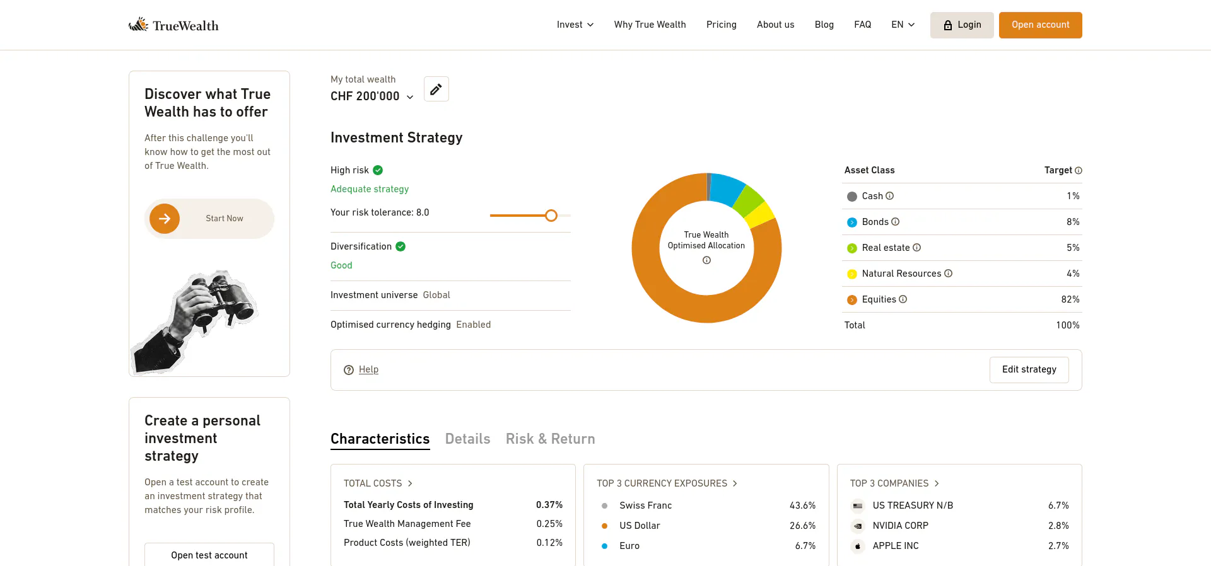Viewport: 1211px width, 566px height.
Task: Switch to the Details tab
Action: pos(467,439)
